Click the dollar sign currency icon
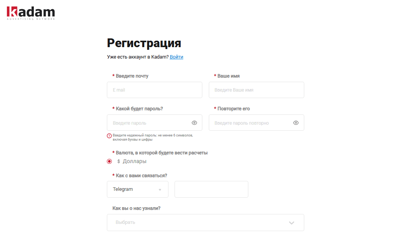394x233 pixels. [119, 162]
